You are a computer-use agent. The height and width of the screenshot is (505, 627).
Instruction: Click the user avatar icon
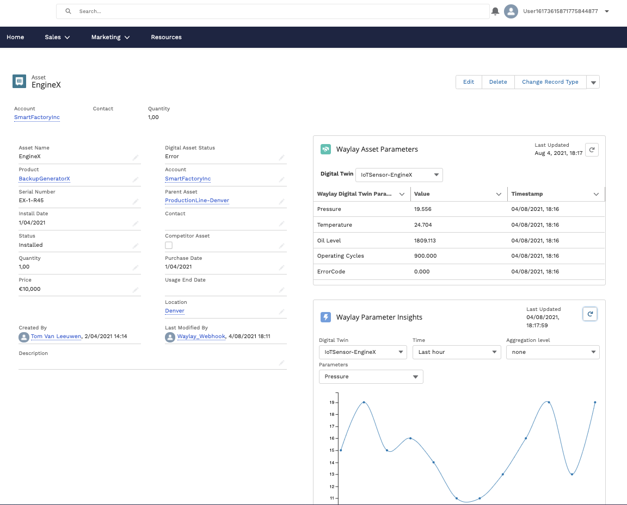(511, 11)
